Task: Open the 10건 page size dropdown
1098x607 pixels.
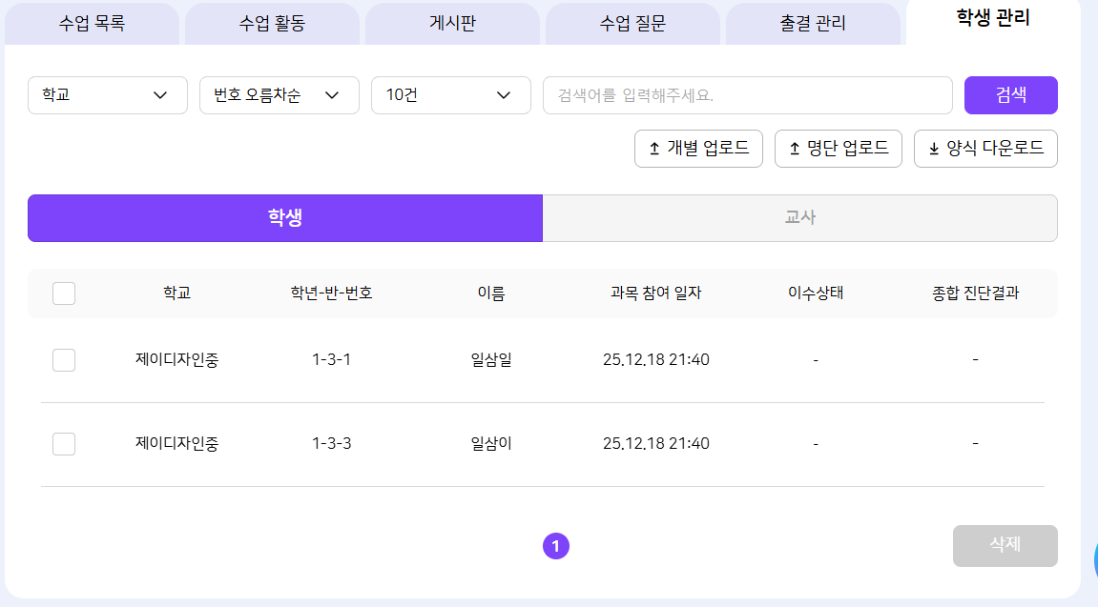Action: 450,95
